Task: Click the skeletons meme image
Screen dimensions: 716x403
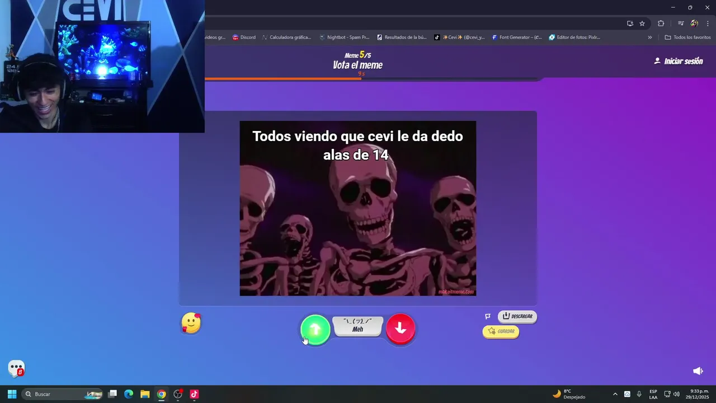Action: click(x=358, y=208)
